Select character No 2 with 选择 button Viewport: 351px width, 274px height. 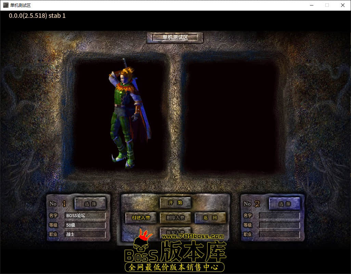(x=285, y=204)
